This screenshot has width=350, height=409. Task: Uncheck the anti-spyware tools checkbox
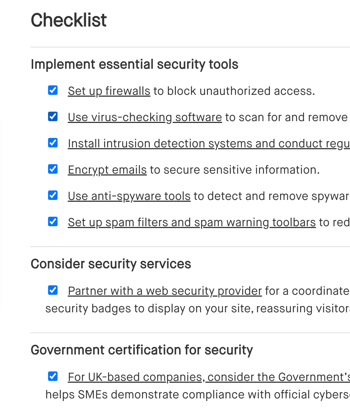53,195
